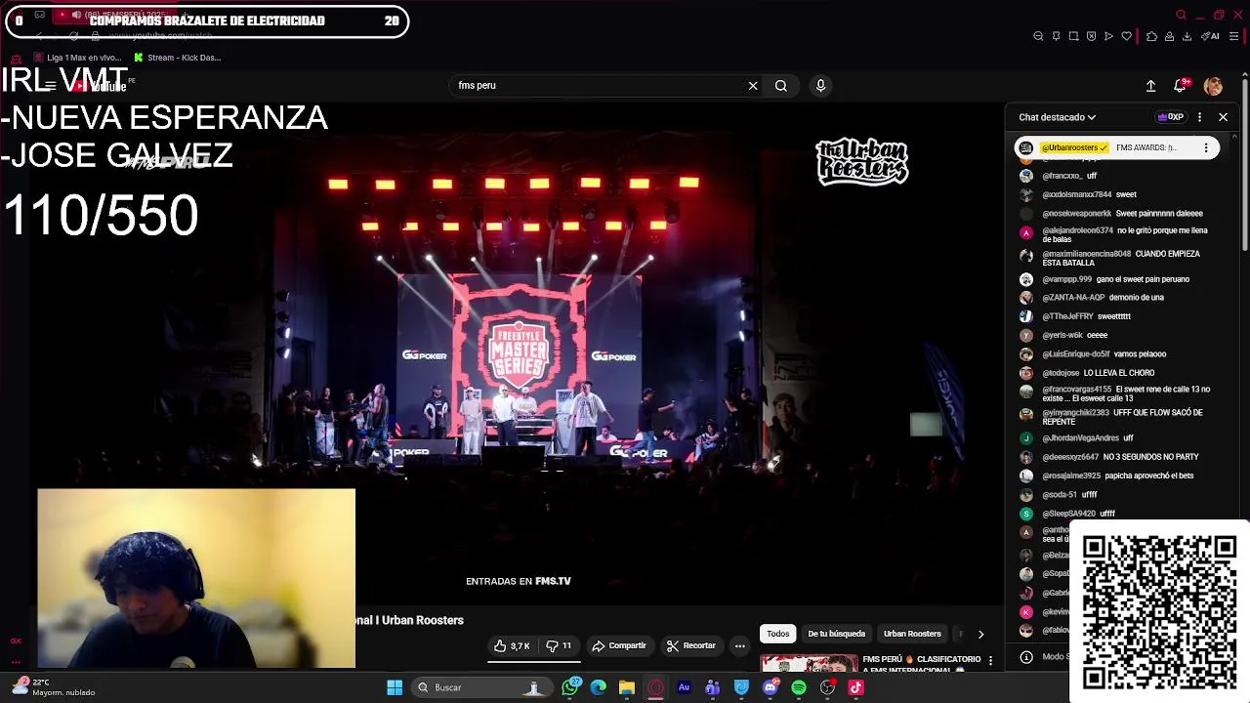Expand the 'Chat destacado' dropdown
This screenshot has height=703, width=1250.
(x=1058, y=117)
